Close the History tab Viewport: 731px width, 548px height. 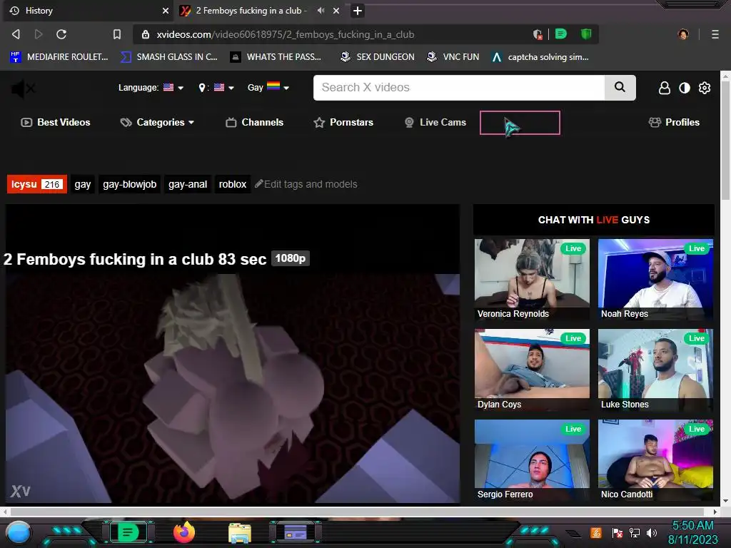click(x=166, y=10)
